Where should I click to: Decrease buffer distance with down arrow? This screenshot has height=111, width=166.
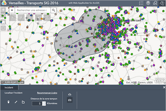click(44, 105)
